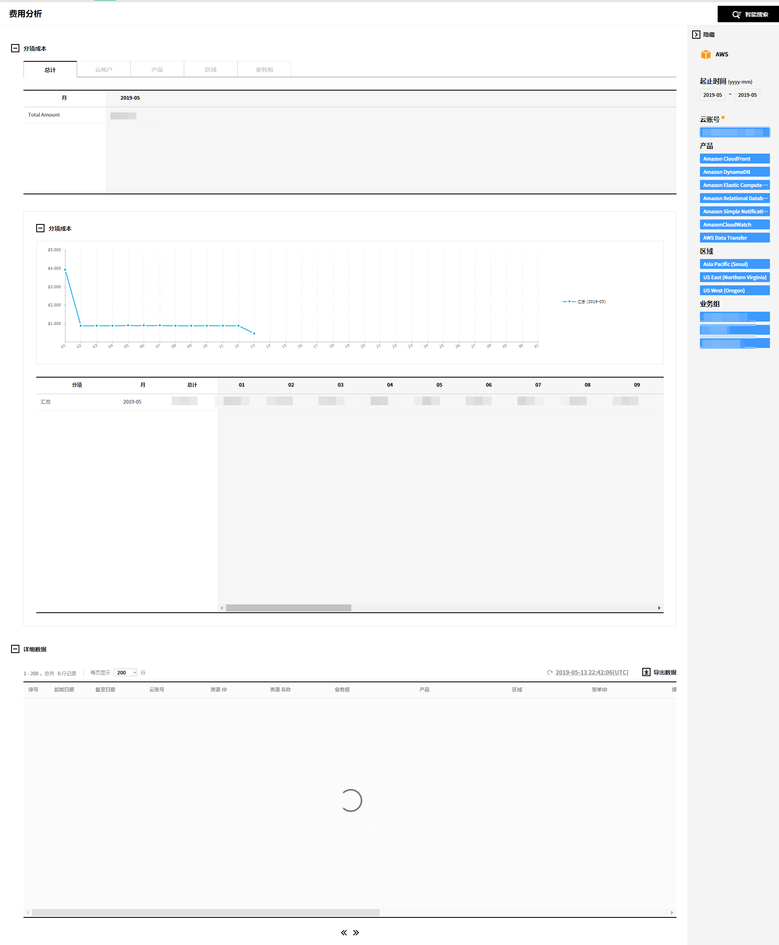Click the refresh icon beside timestamp
779x945 pixels.
550,672
